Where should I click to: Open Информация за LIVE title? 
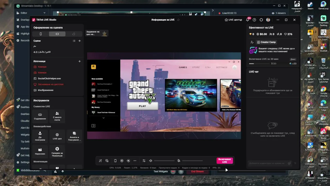click(163, 20)
